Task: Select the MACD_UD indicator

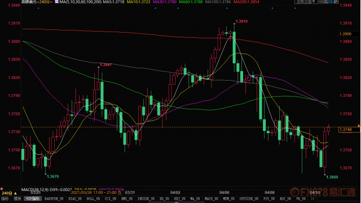Action: point(212,198)
